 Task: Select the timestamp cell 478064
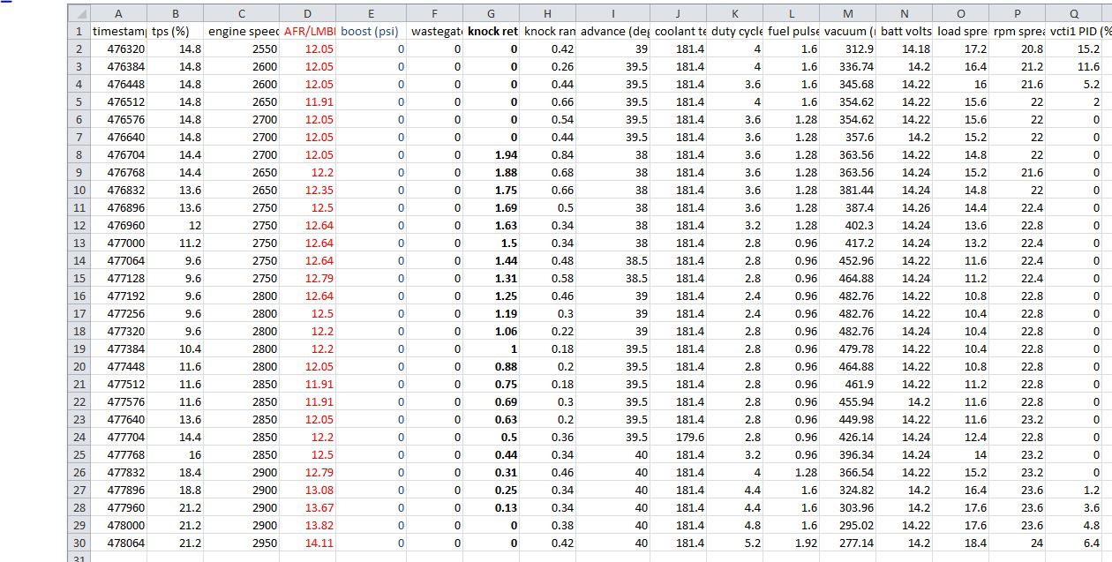(x=119, y=543)
